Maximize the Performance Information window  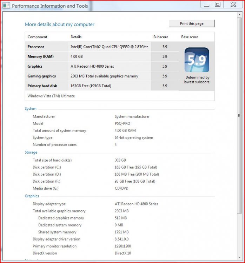(x=218, y=4)
